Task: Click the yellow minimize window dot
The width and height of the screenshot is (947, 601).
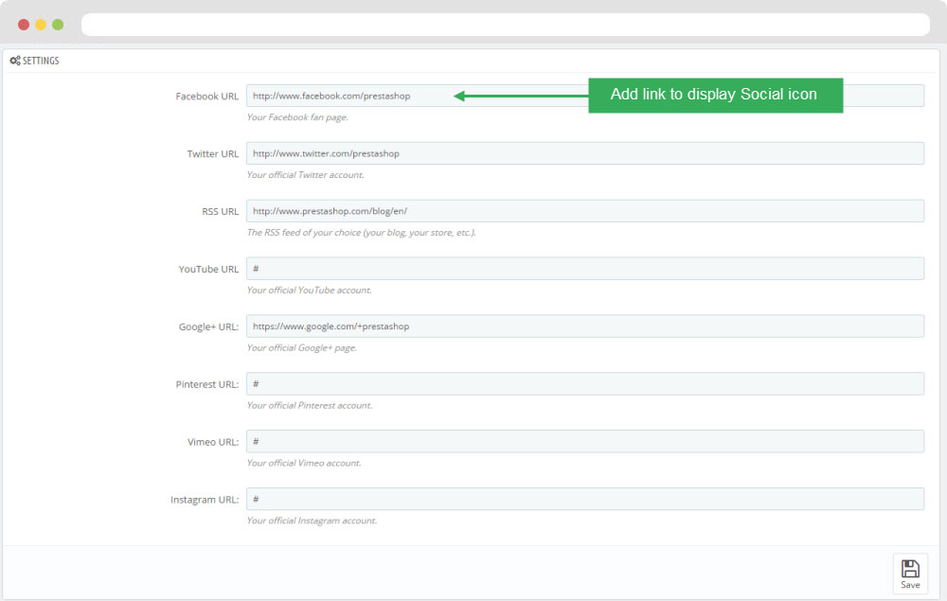Action: click(41, 25)
